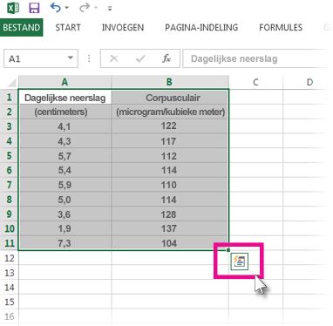Click the cell 'Corpusculair'
This screenshot has width=333, height=326.
[x=170, y=98]
